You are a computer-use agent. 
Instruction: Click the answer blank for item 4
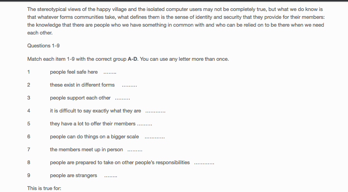155,112
